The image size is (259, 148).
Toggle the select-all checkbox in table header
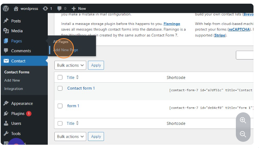60,77
